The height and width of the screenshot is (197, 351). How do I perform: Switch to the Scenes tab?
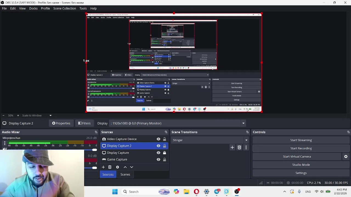[125, 175]
